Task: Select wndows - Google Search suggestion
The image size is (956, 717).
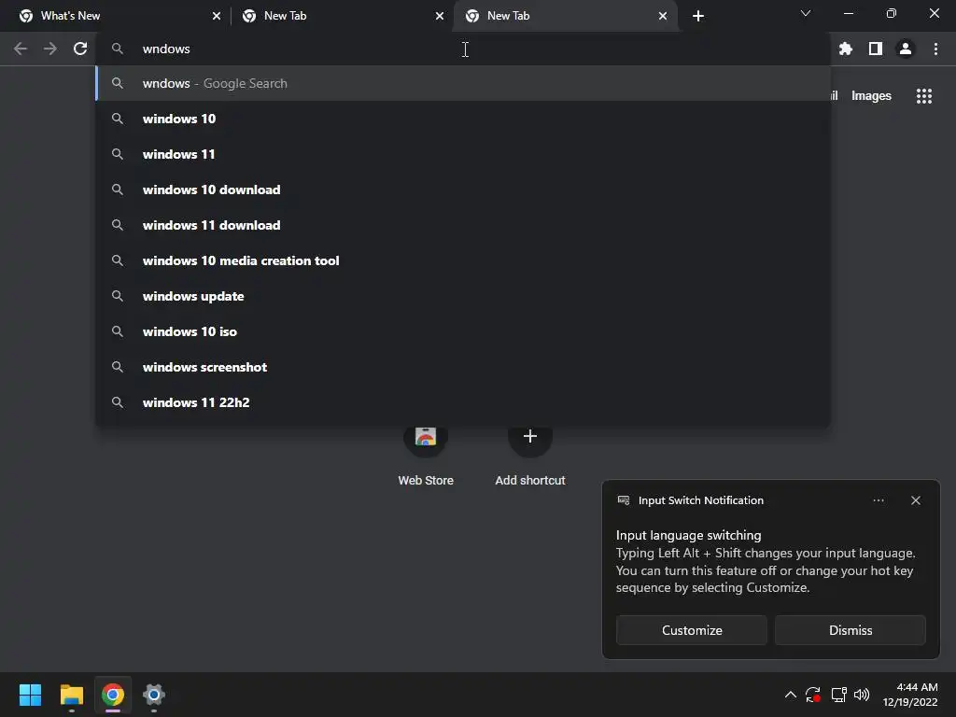Action: [x=463, y=83]
